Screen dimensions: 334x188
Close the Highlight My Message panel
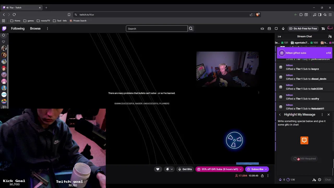(x=329, y=115)
